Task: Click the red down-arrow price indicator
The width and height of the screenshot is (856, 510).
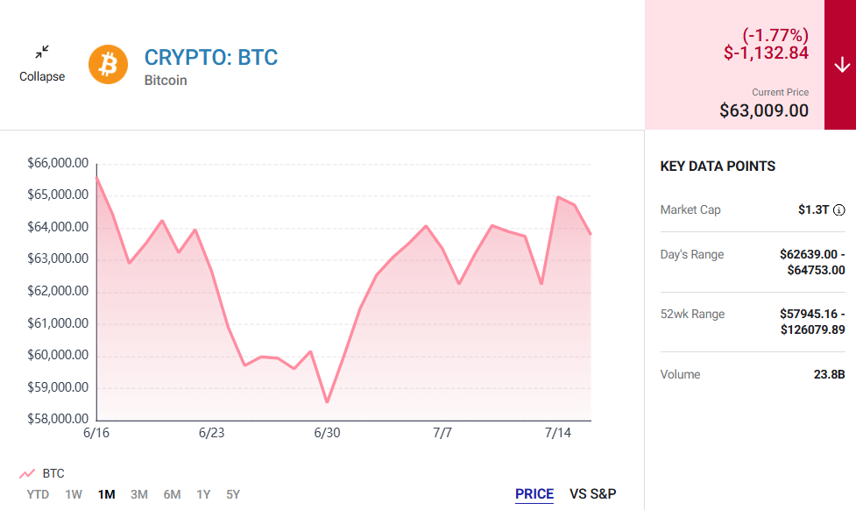Action: point(841,65)
